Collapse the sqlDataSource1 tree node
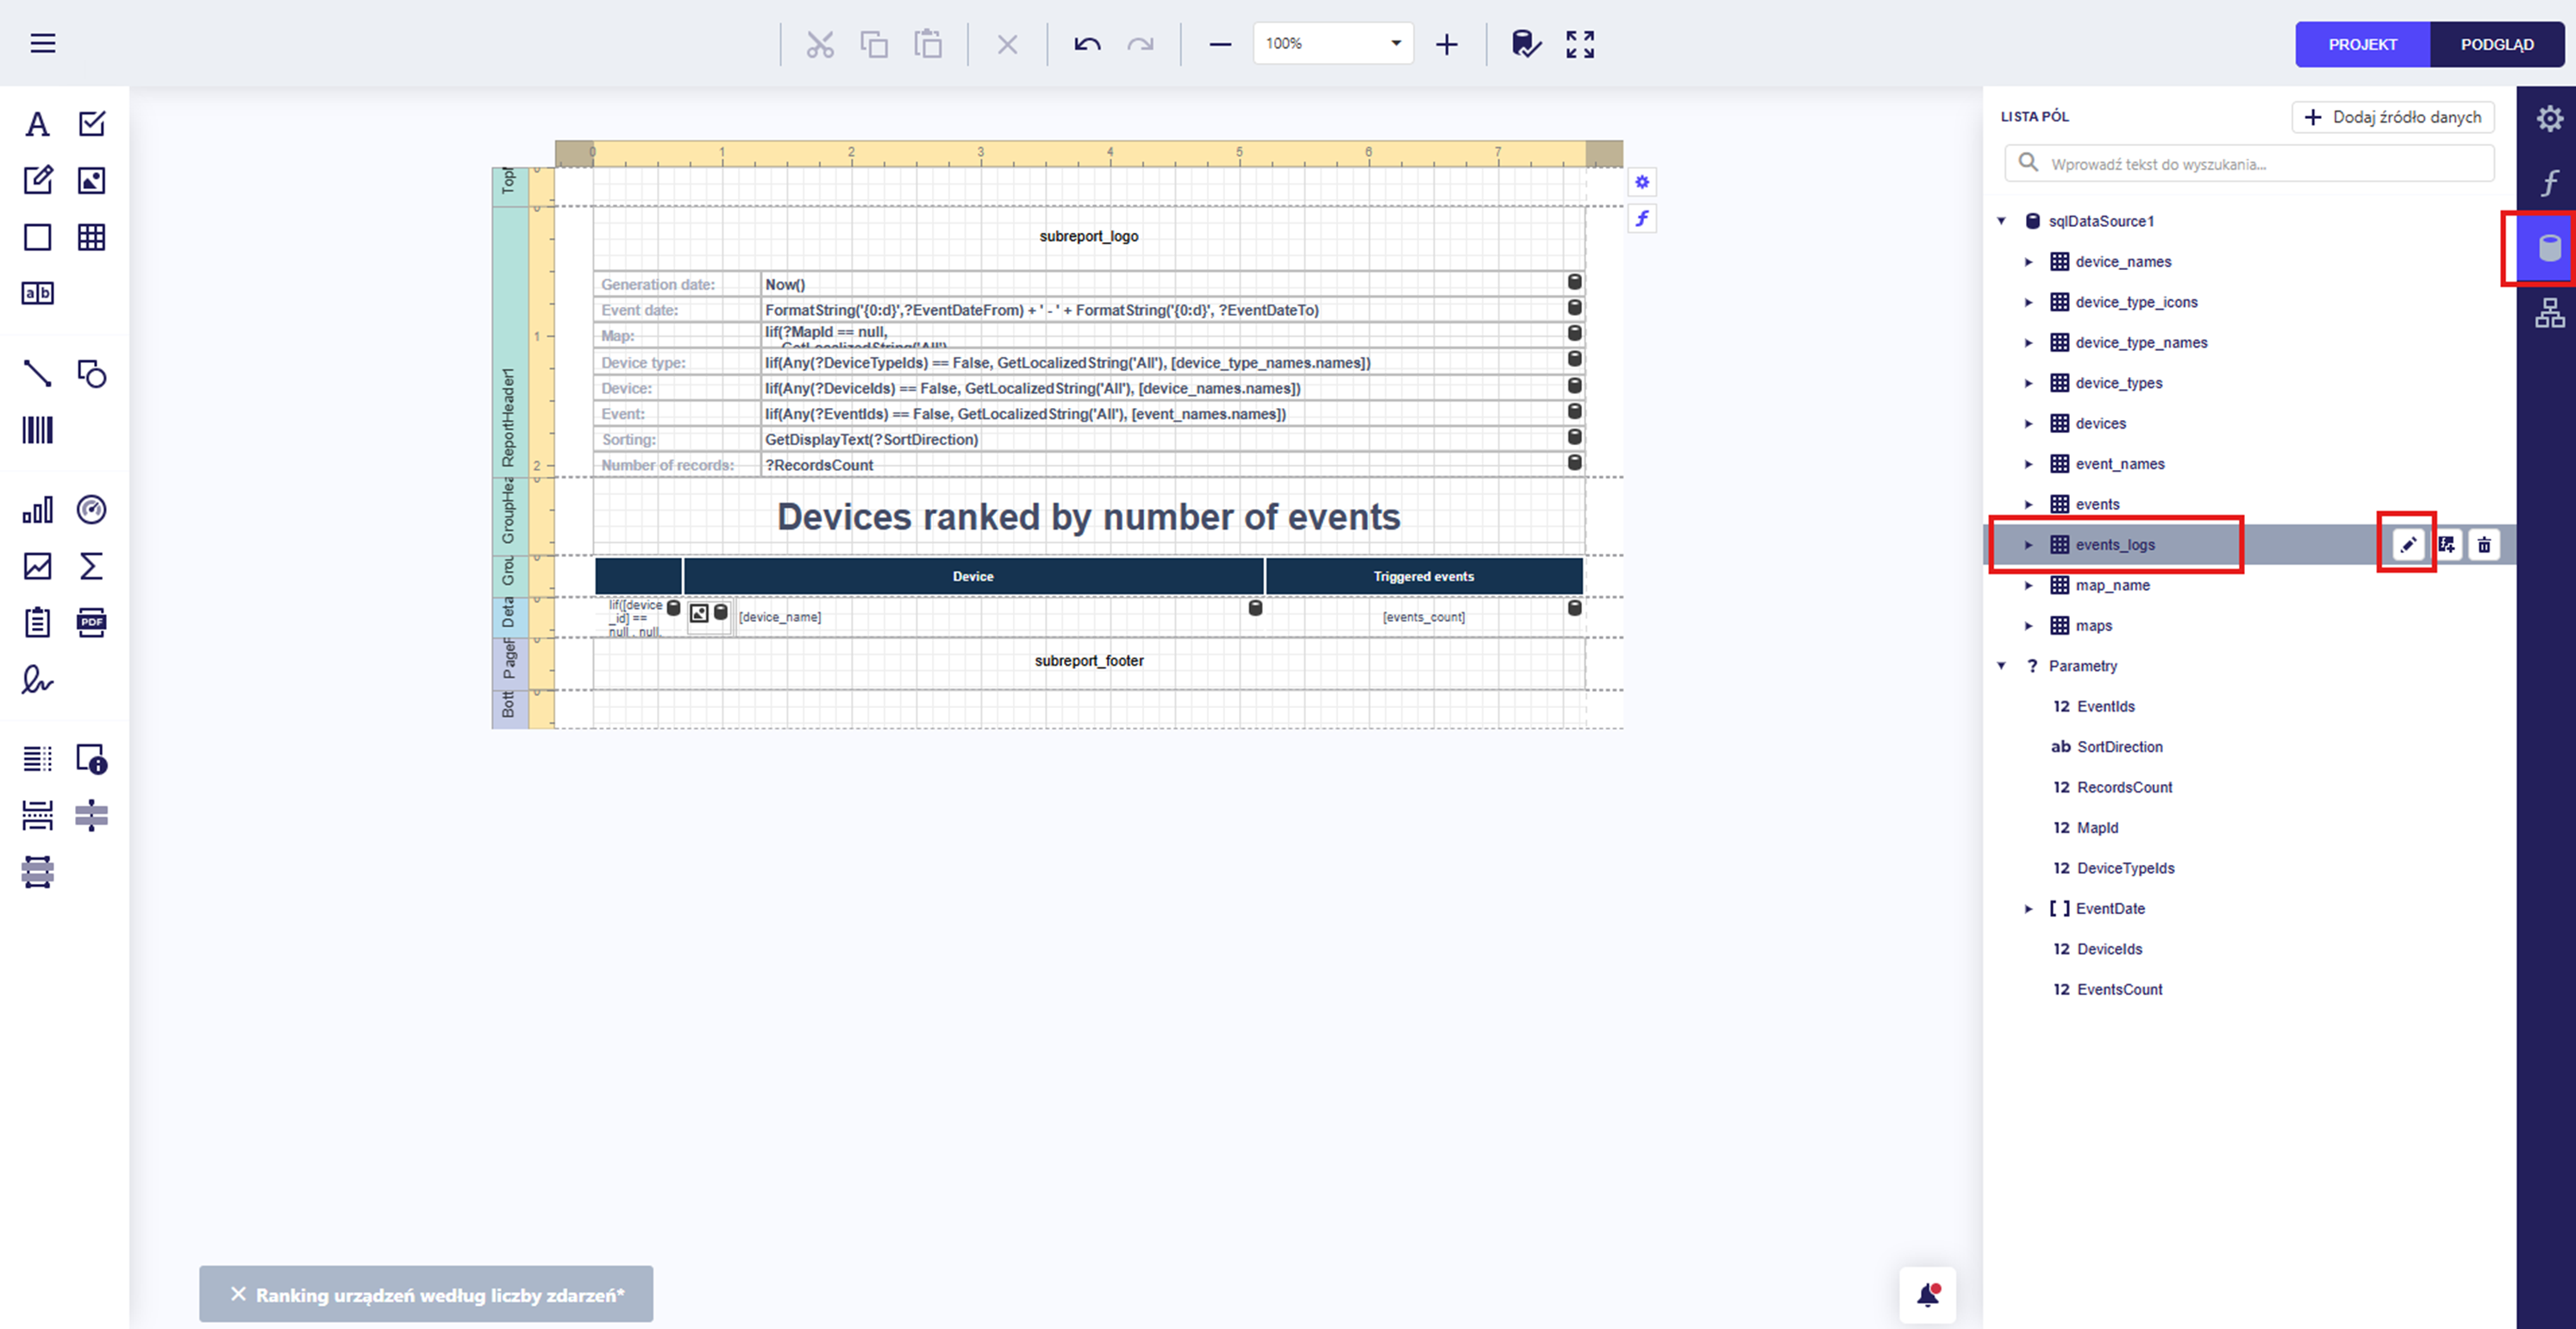 [x=2002, y=221]
